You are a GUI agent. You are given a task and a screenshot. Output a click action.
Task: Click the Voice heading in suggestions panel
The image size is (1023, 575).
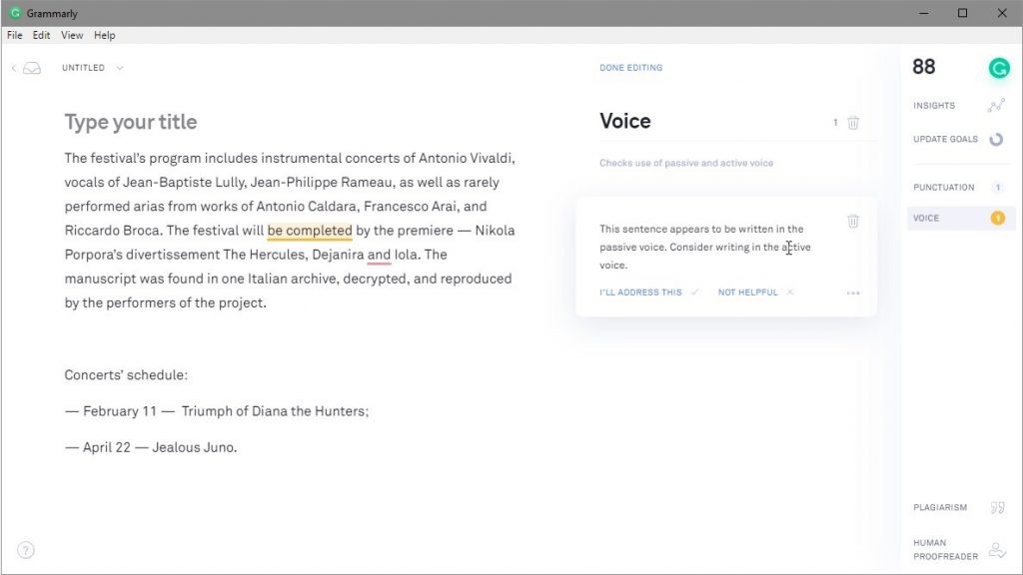point(625,121)
